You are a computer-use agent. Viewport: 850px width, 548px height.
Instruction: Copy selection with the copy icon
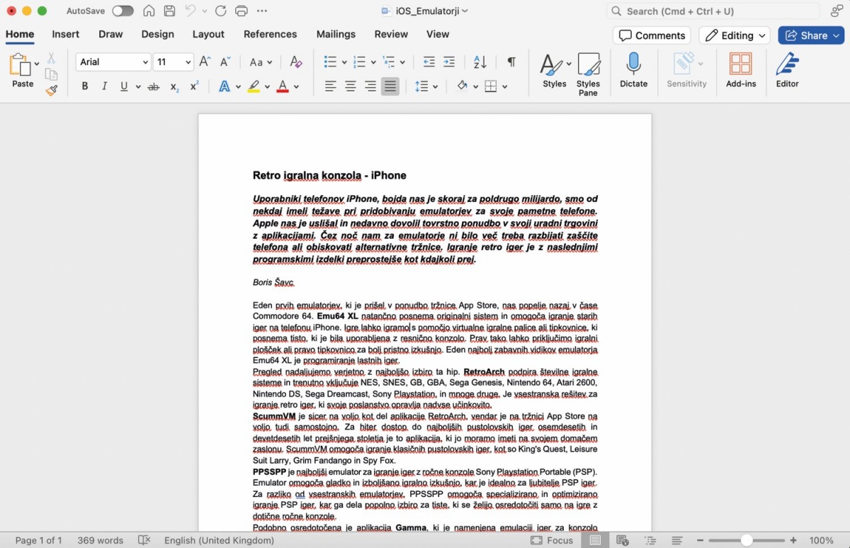tap(51, 74)
